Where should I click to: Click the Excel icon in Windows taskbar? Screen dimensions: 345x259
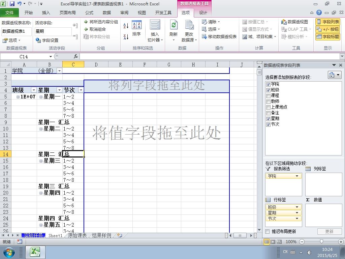pos(35,252)
